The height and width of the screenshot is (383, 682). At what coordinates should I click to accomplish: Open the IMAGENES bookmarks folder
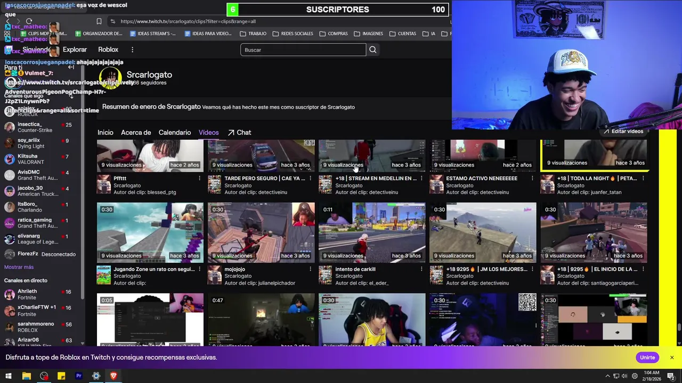point(368,34)
